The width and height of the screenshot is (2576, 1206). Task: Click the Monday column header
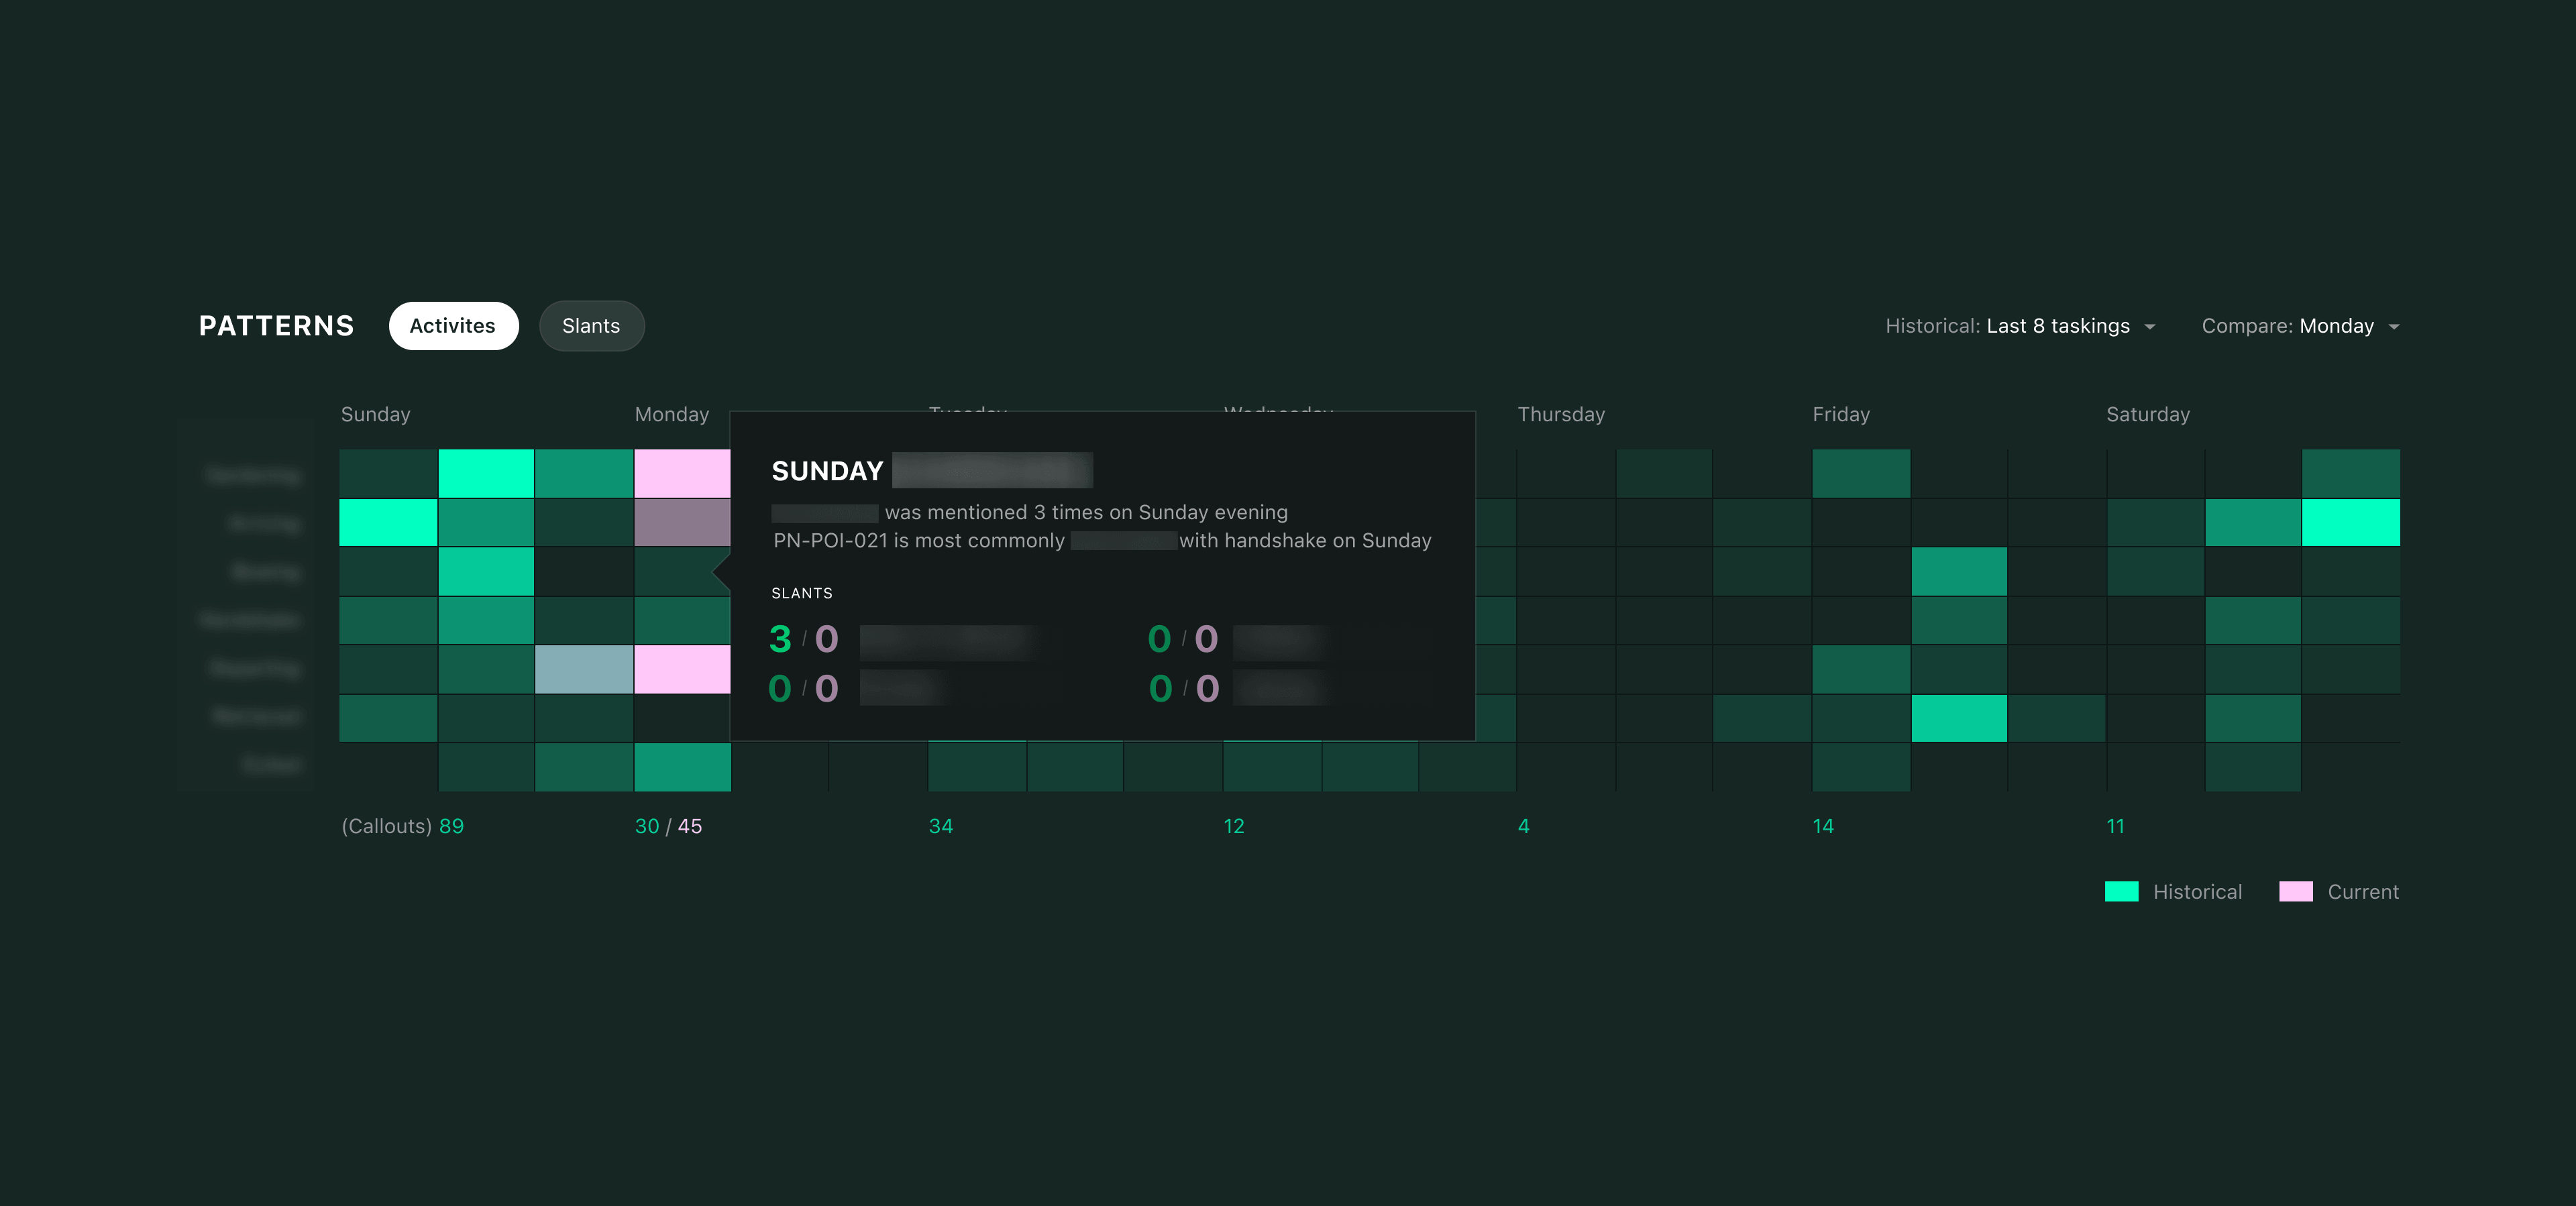[x=672, y=414]
